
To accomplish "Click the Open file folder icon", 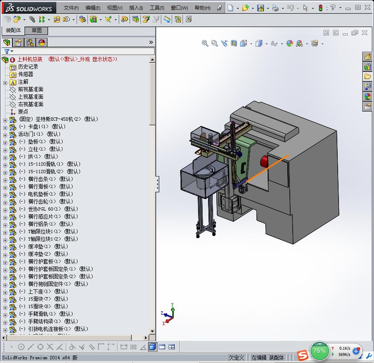I will coord(245,8).
